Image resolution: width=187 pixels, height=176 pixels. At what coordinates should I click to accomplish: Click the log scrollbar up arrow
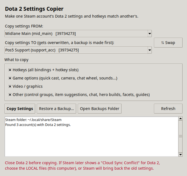tap(180, 119)
